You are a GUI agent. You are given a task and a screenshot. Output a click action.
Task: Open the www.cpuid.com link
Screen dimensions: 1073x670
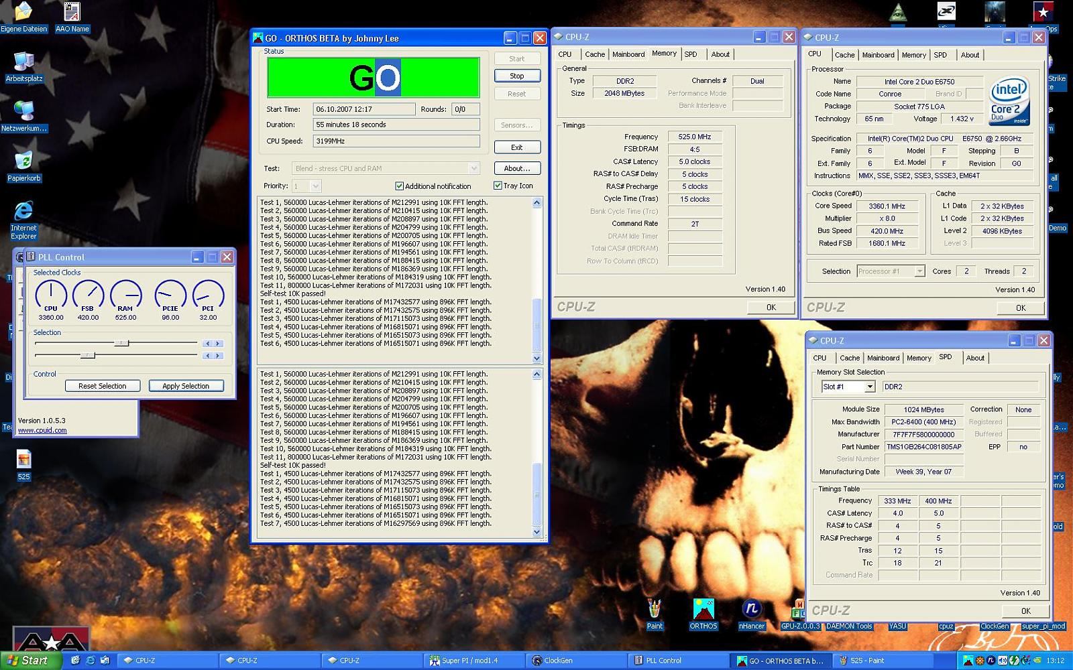[42, 430]
